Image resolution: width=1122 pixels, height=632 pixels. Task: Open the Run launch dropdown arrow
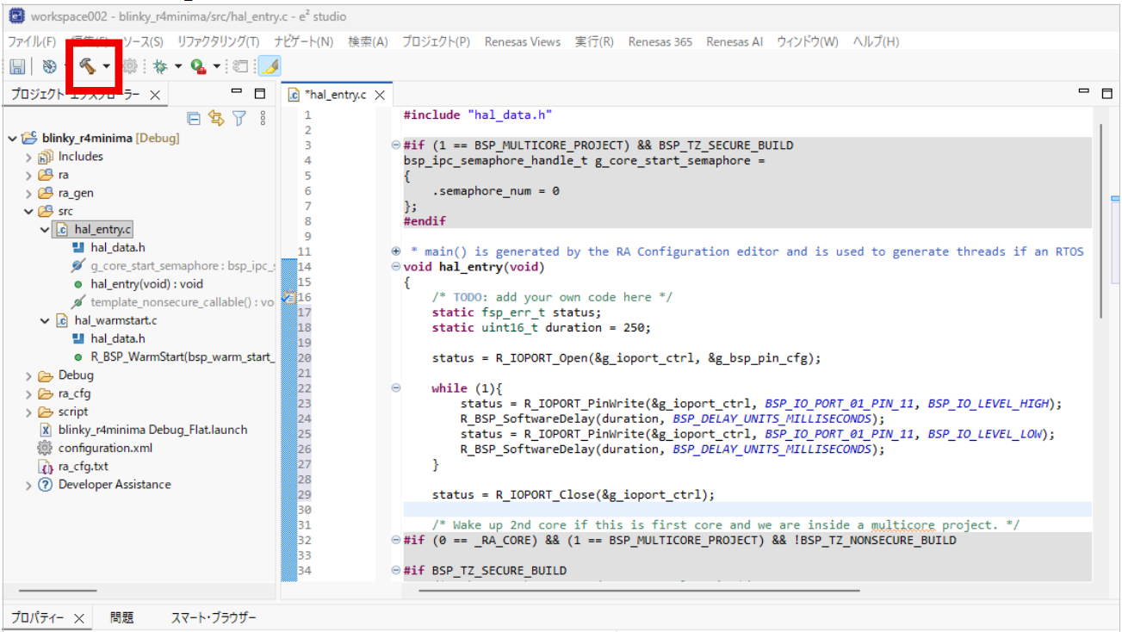pos(216,66)
